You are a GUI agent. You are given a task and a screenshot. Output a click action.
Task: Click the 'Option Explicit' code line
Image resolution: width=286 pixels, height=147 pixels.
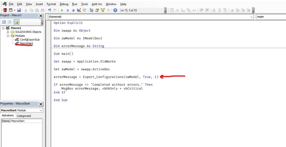click(68, 23)
